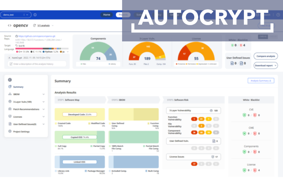Viewport: 283px width, 187px height.
Task: Click the top whitelist shield icon
Action: coord(232,45)
